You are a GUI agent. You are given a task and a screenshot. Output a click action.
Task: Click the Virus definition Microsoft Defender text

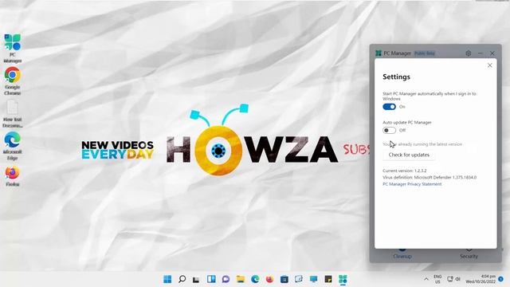[430, 177]
